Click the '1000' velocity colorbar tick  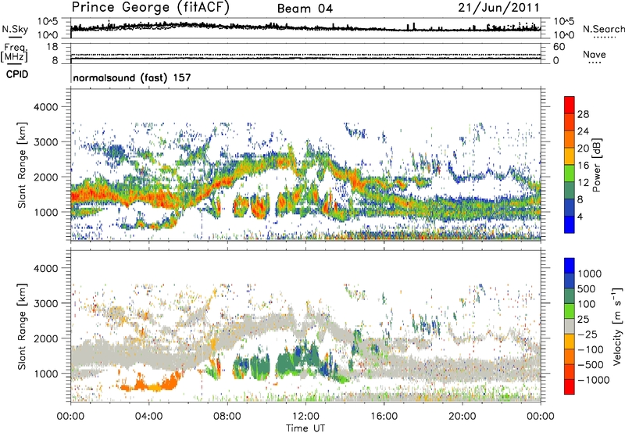click(x=590, y=274)
